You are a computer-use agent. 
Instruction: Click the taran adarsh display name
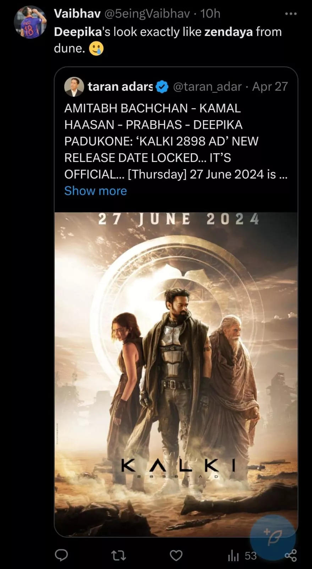click(120, 86)
